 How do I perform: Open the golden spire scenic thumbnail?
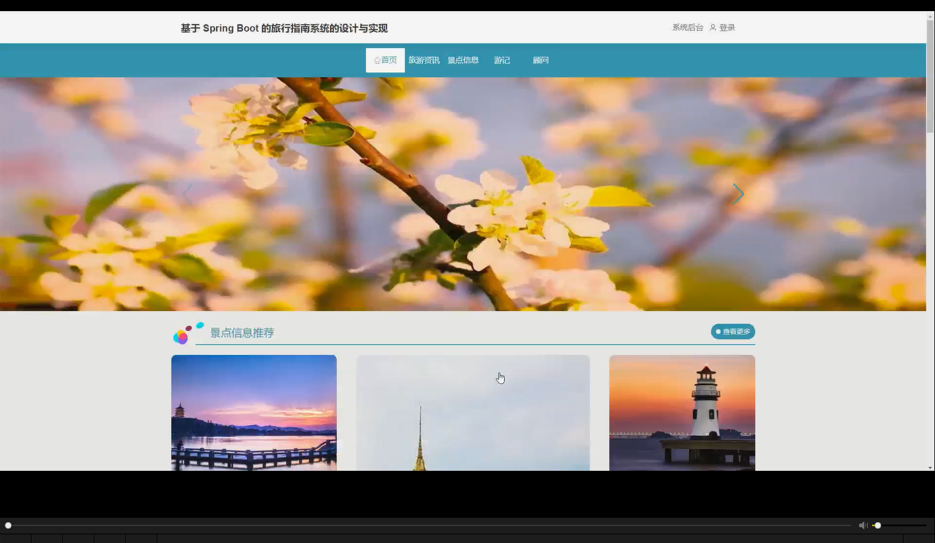[x=473, y=413]
